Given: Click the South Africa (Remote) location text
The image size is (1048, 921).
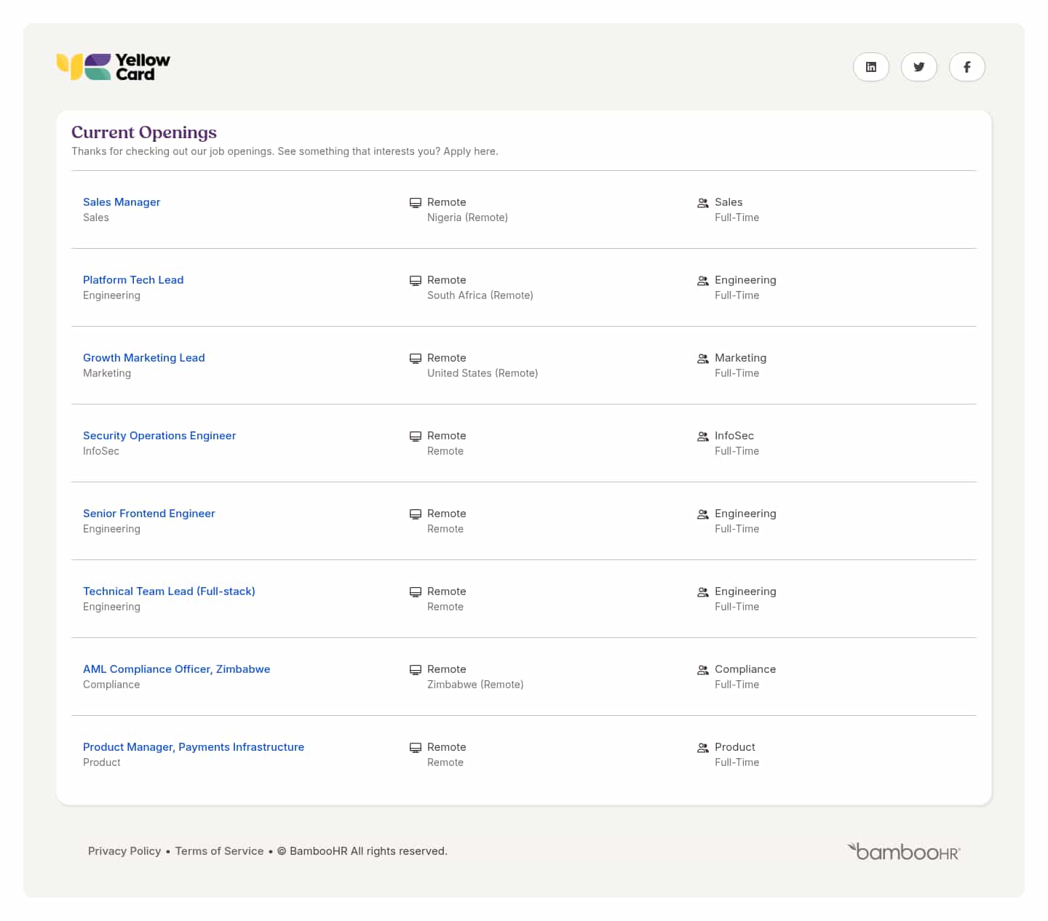Looking at the screenshot, I should (x=480, y=295).
